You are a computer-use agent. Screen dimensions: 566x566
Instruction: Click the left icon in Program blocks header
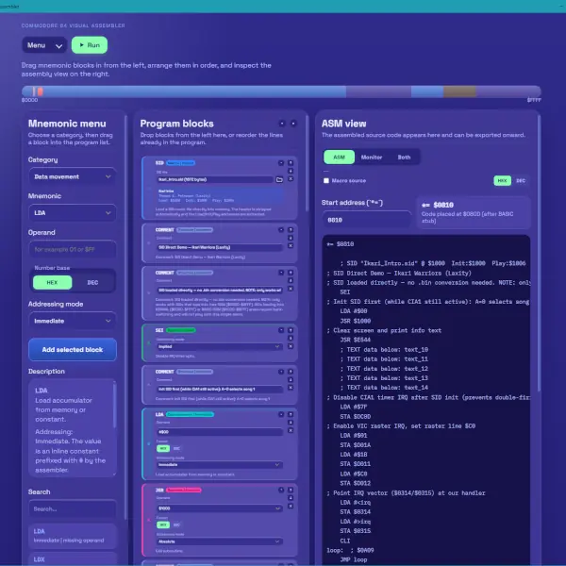[x=281, y=124]
